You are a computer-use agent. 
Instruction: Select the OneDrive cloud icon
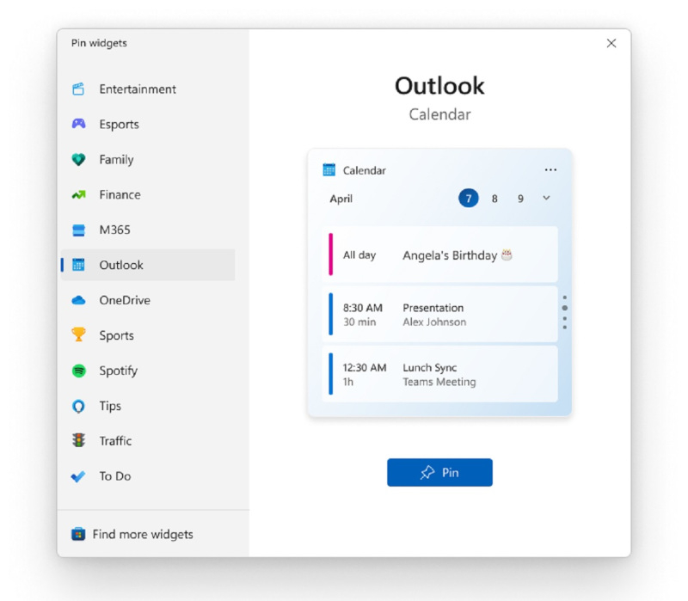[x=78, y=300]
